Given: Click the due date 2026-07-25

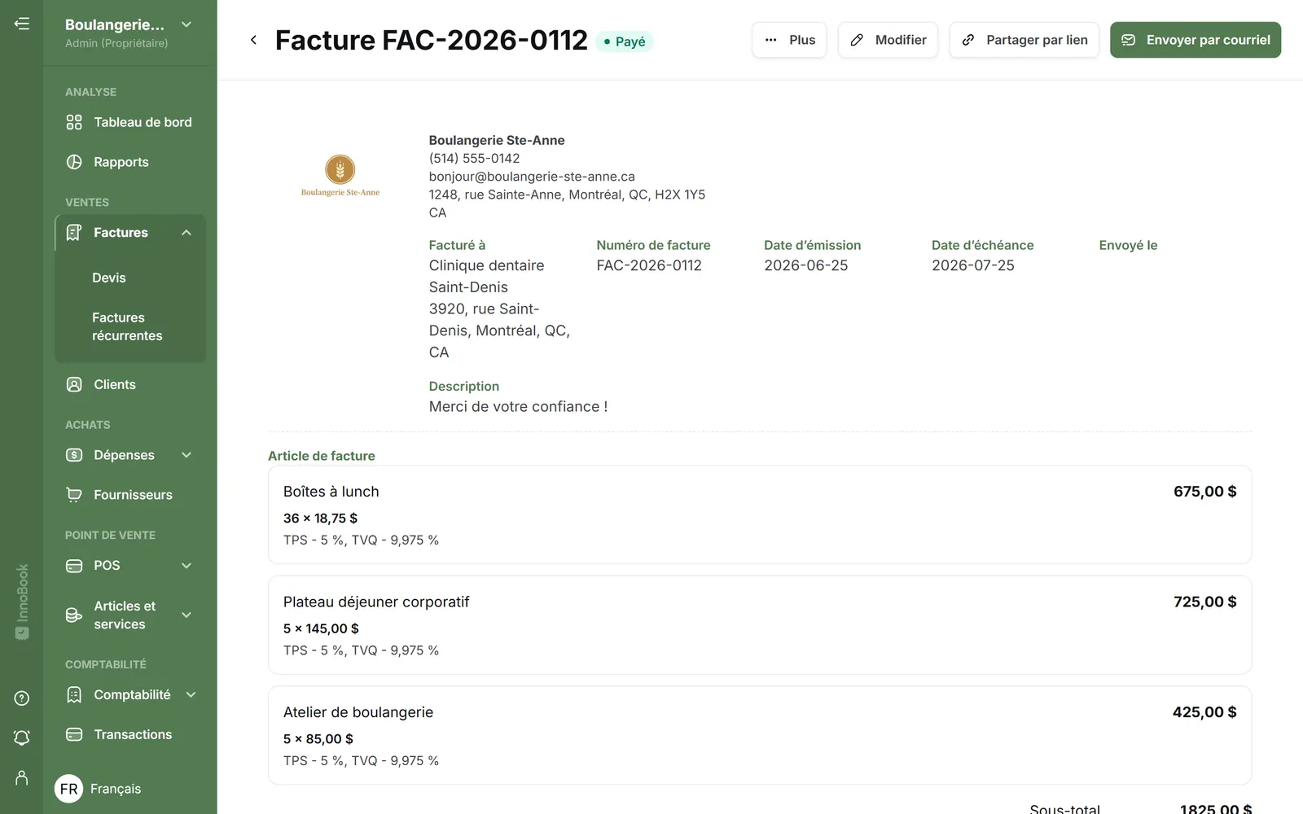Looking at the screenshot, I should [973, 265].
